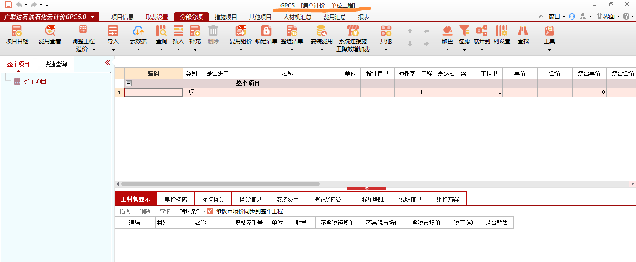Click the red panel splitter handle
Screen dimensions: 636x262
click(367, 189)
